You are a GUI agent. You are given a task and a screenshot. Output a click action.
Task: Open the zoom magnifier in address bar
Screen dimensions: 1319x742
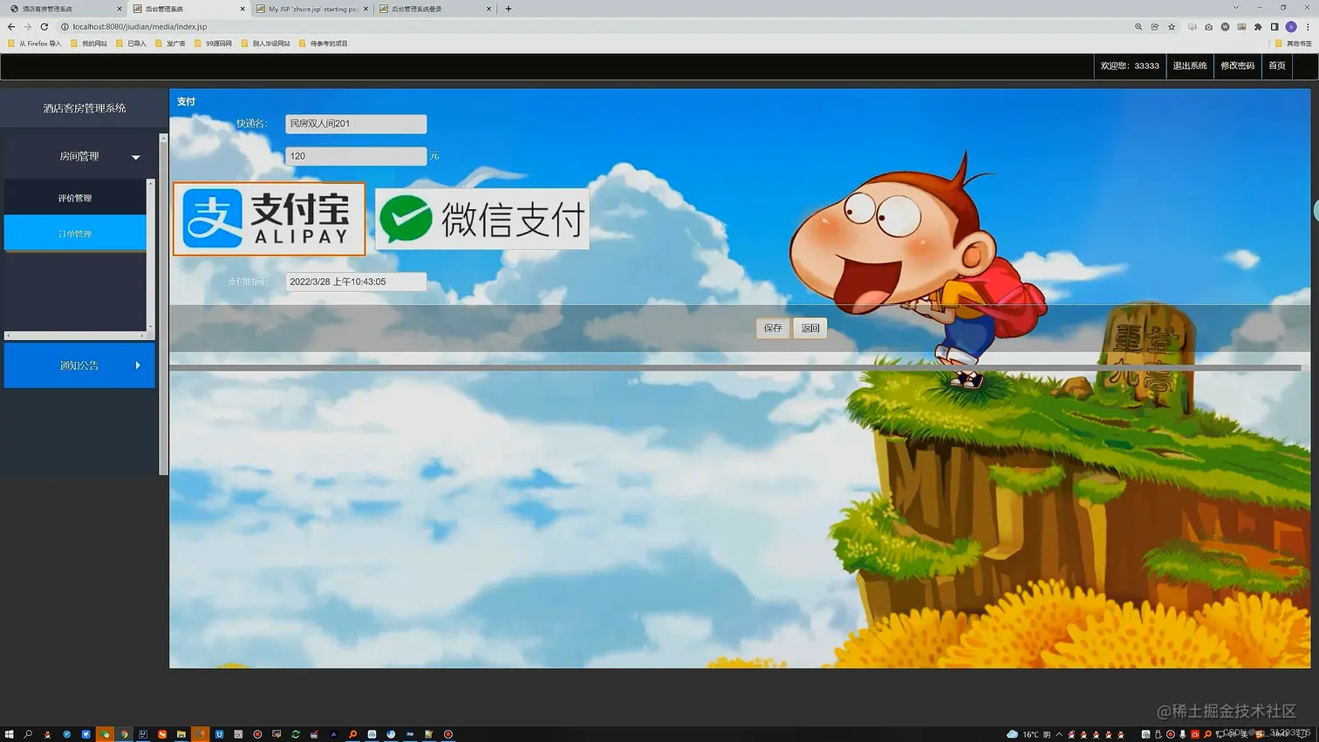[1138, 27]
